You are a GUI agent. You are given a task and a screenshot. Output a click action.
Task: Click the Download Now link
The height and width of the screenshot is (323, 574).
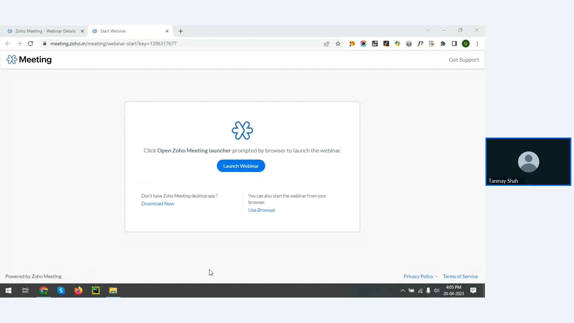158,204
